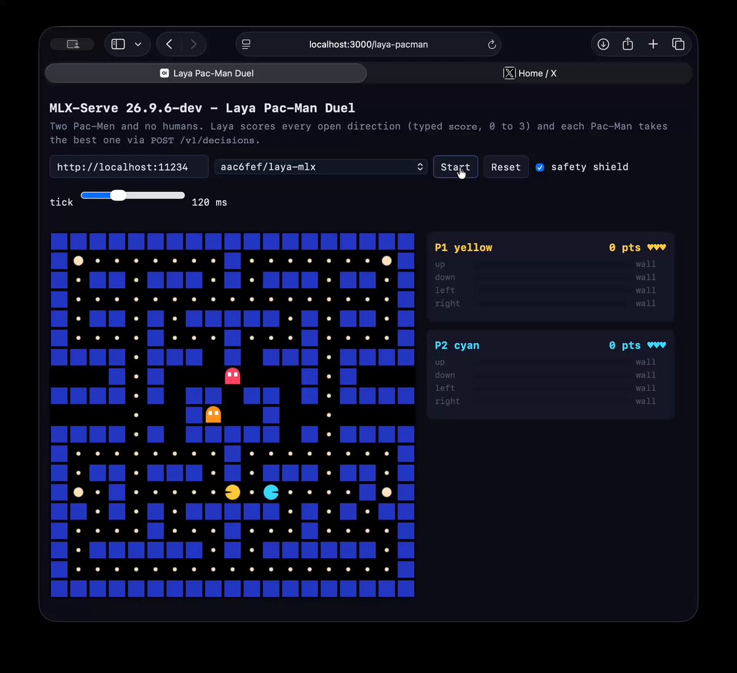Open the Safari downloads icon
The image size is (737, 673).
point(603,44)
